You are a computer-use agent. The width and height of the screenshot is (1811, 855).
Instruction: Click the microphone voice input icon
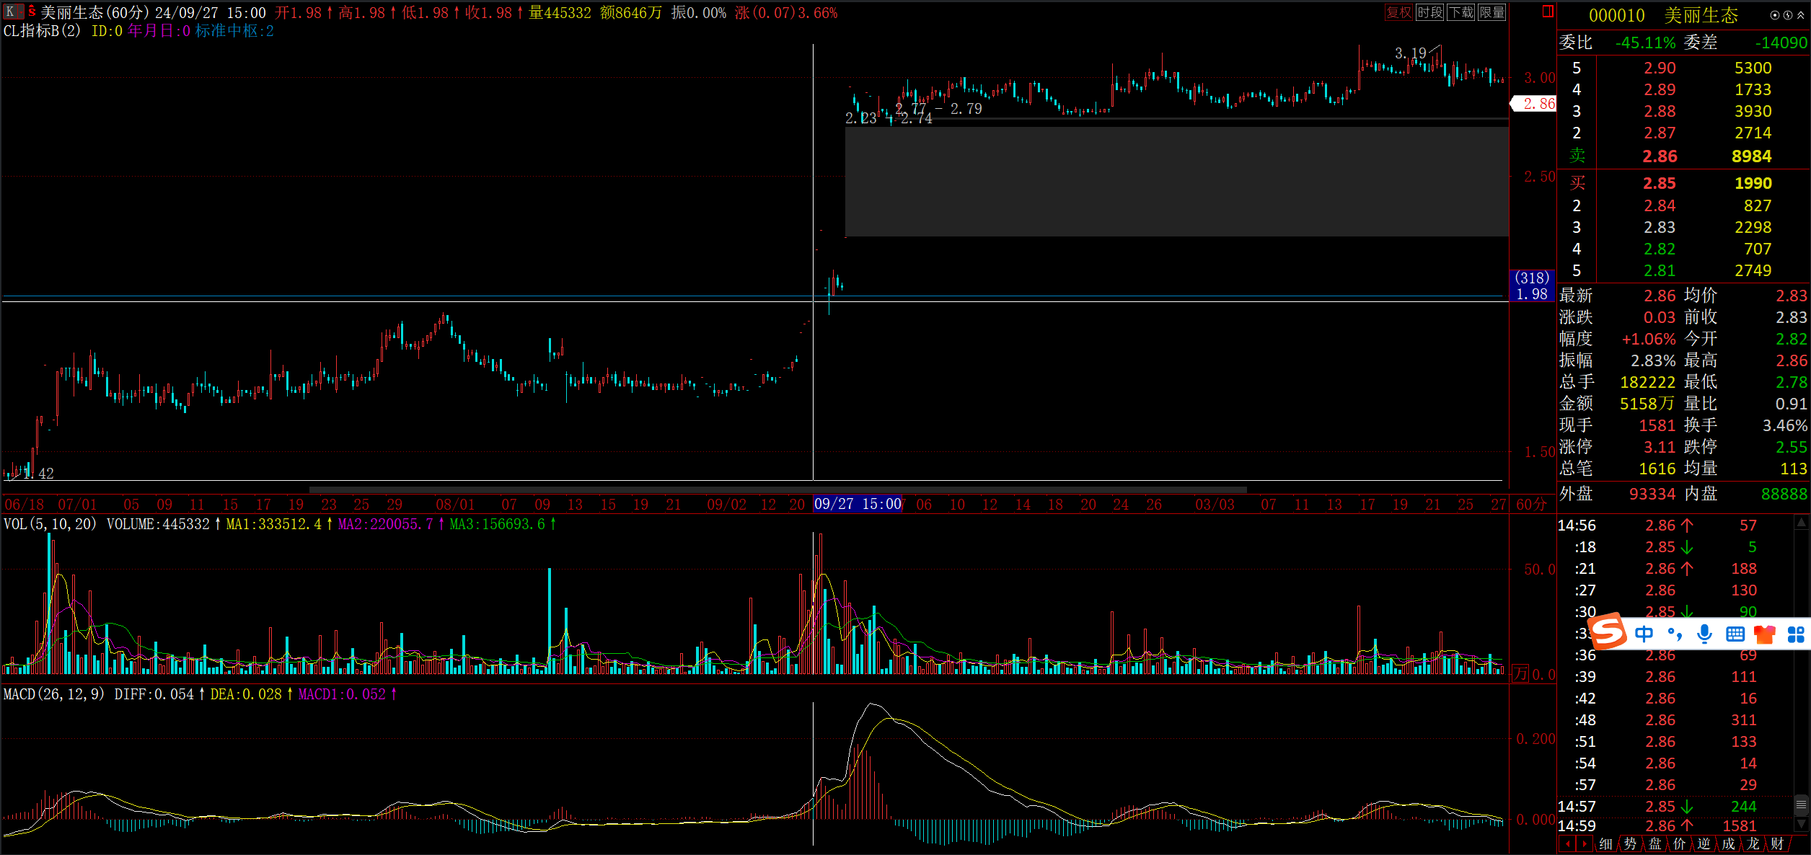point(1704,634)
